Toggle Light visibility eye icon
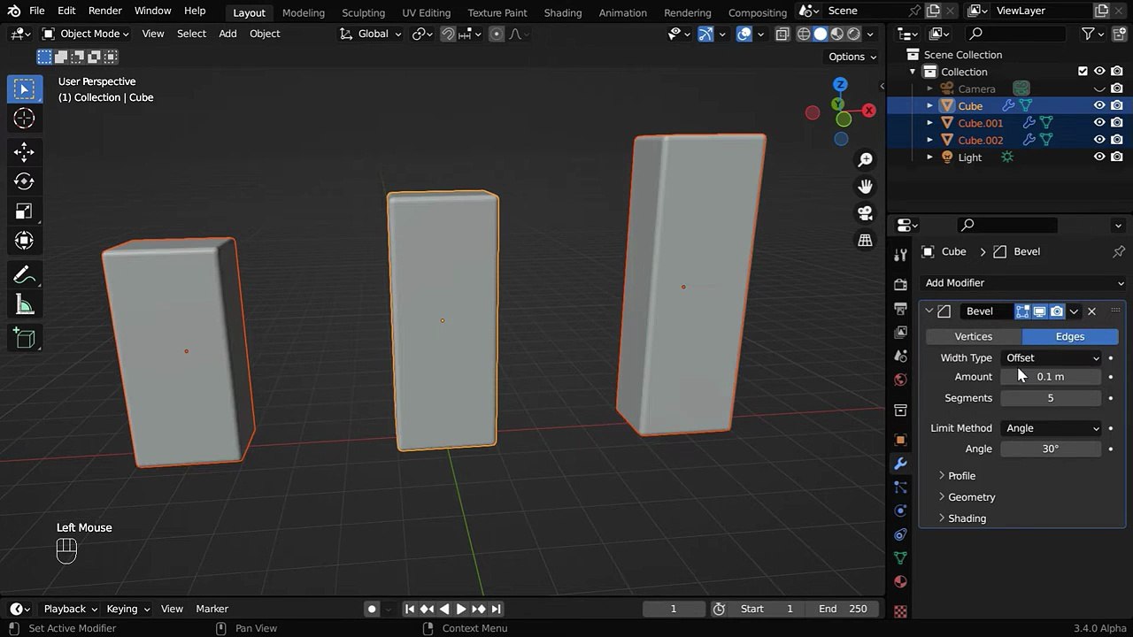 (1099, 157)
